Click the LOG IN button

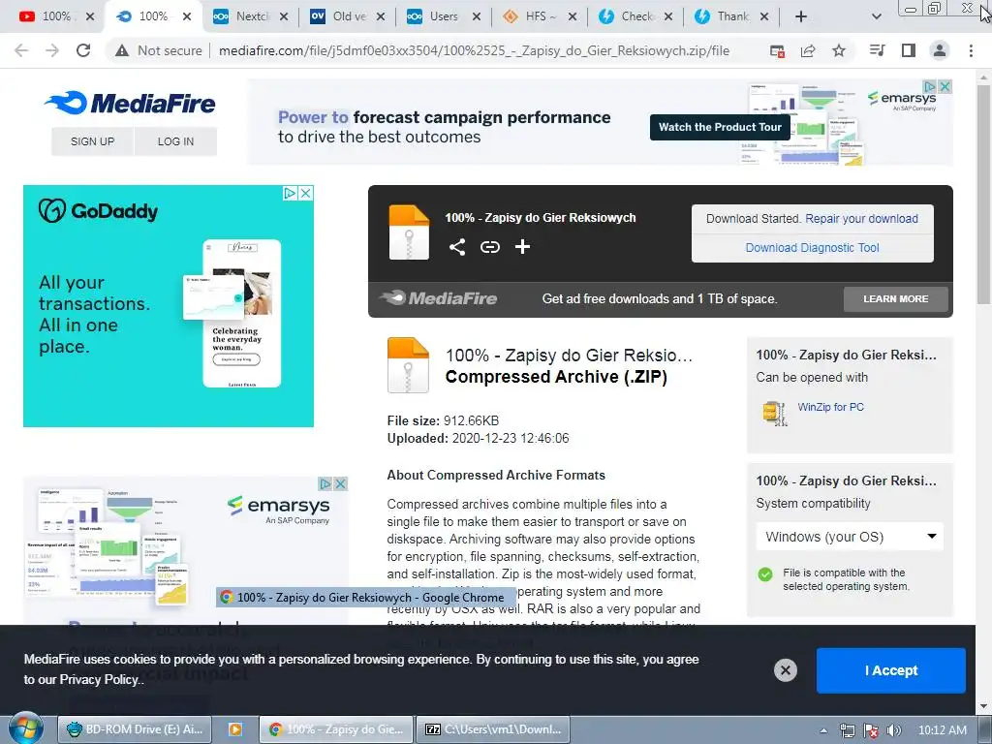pyautogui.click(x=176, y=141)
